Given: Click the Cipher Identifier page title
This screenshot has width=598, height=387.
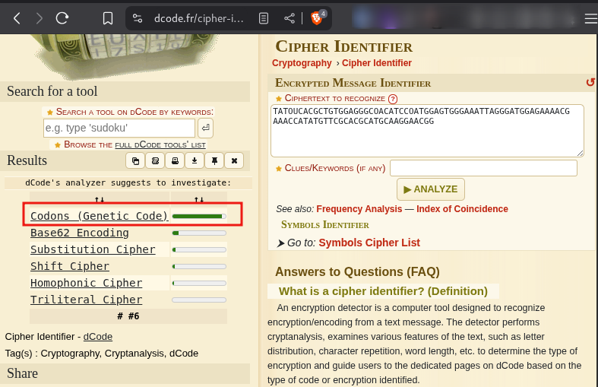Looking at the screenshot, I should coord(344,46).
